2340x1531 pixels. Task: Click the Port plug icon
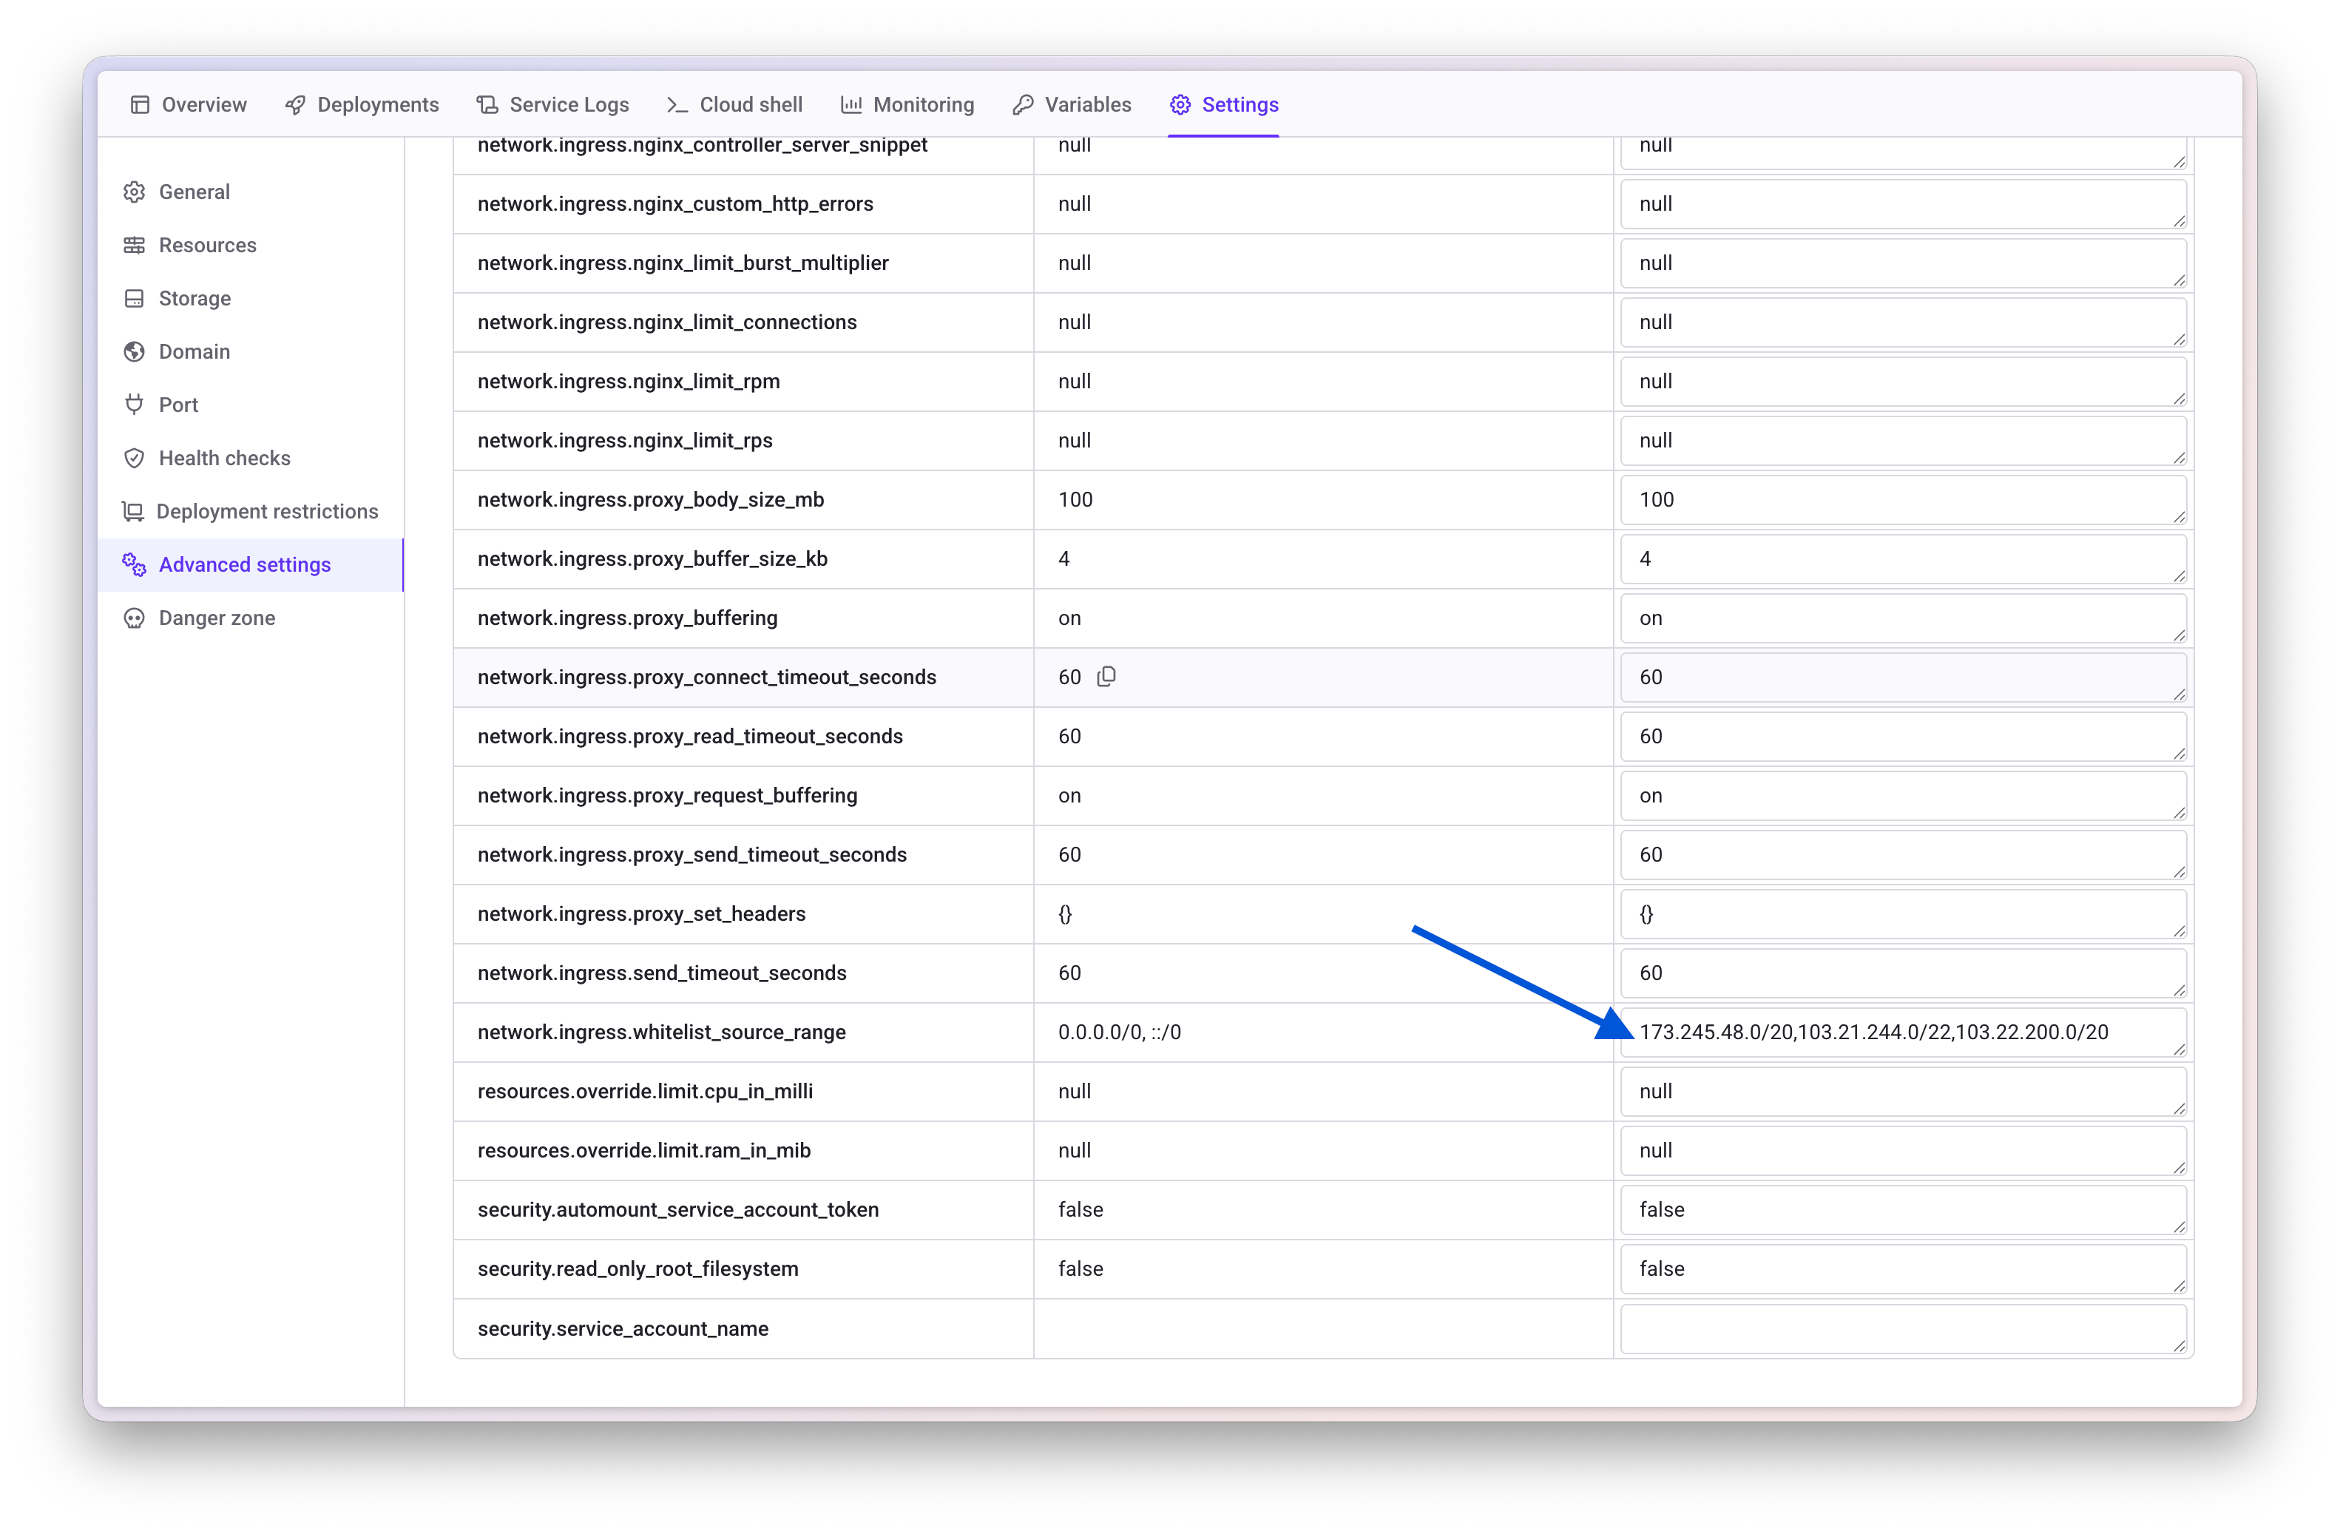(135, 404)
